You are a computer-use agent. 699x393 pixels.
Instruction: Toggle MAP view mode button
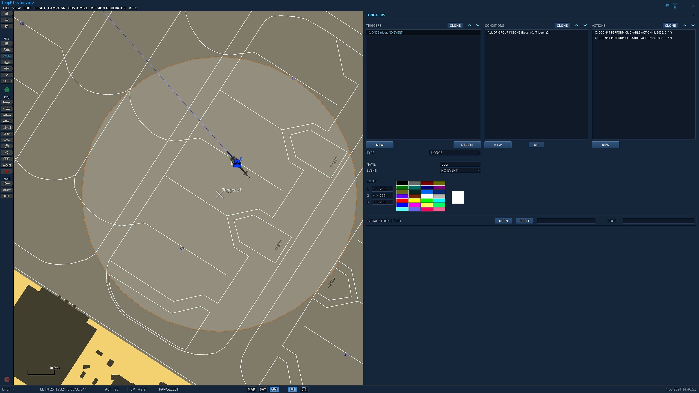(x=251, y=389)
